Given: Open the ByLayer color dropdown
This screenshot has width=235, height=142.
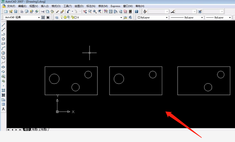Looking at the screenshot, I should click(x=167, y=18).
